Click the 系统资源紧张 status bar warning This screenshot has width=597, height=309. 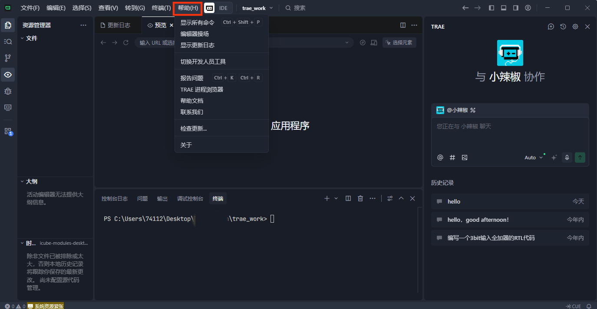(45, 306)
